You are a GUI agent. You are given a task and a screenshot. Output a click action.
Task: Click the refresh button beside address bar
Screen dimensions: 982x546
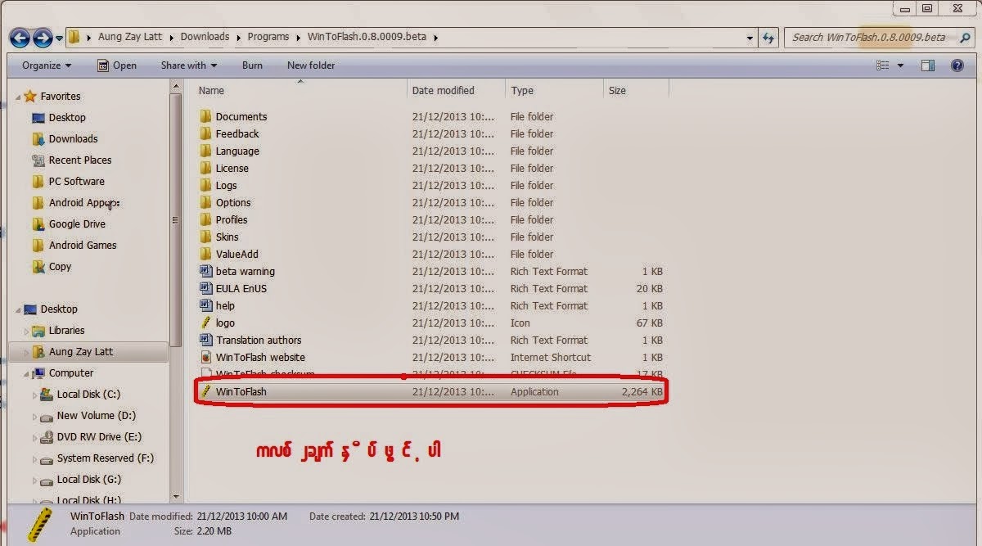768,37
